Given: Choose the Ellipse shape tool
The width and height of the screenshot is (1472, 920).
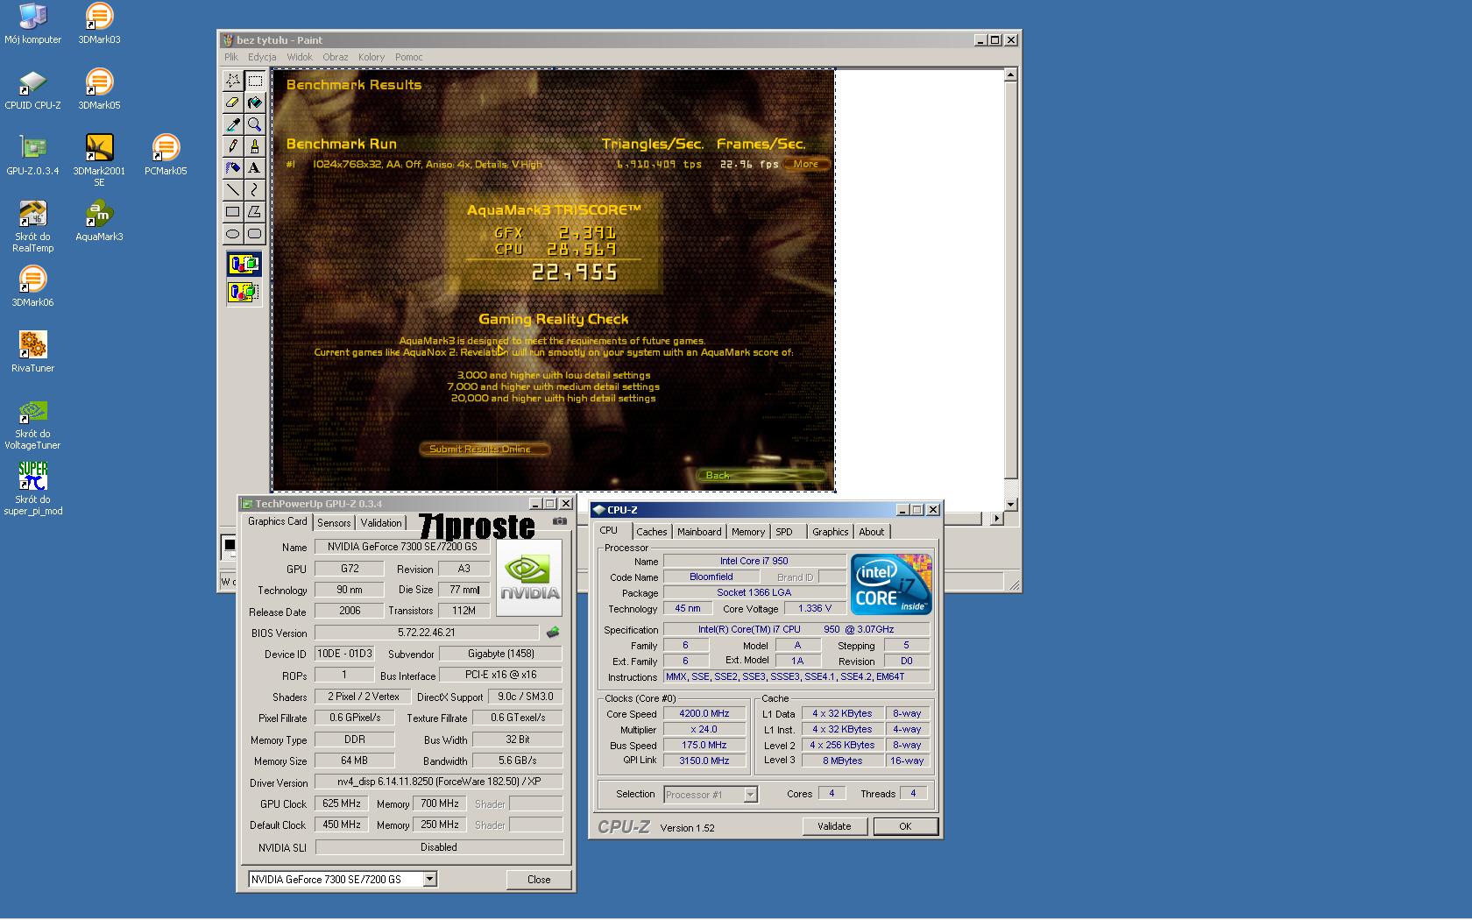Looking at the screenshot, I should [232, 233].
